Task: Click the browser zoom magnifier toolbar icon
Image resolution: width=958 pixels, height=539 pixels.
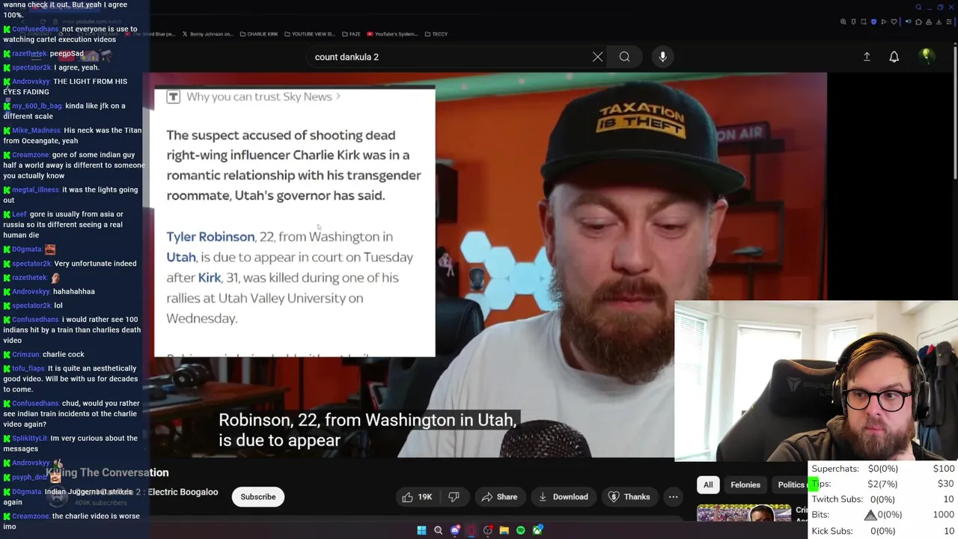Action: 843,22
